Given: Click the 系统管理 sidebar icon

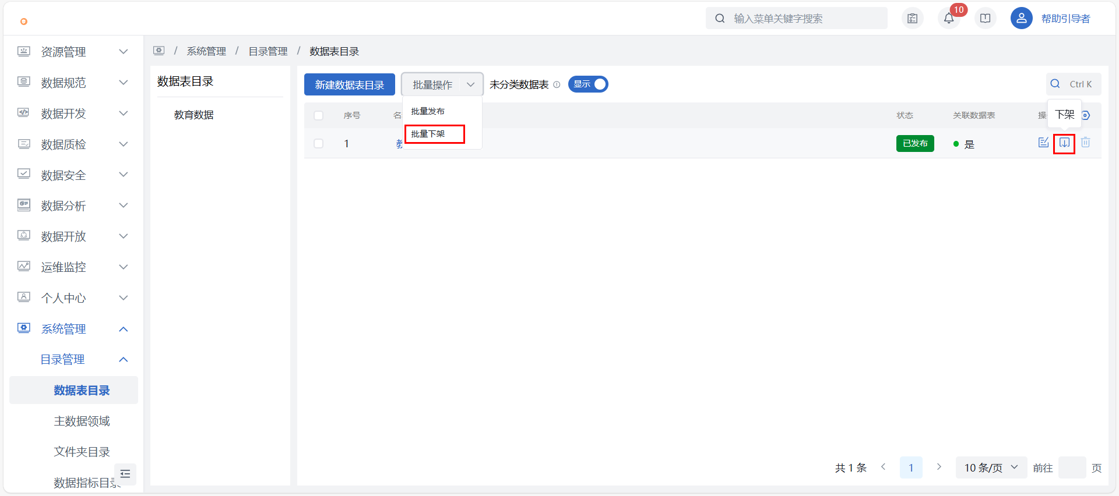Looking at the screenshot, I should (24, 328).
